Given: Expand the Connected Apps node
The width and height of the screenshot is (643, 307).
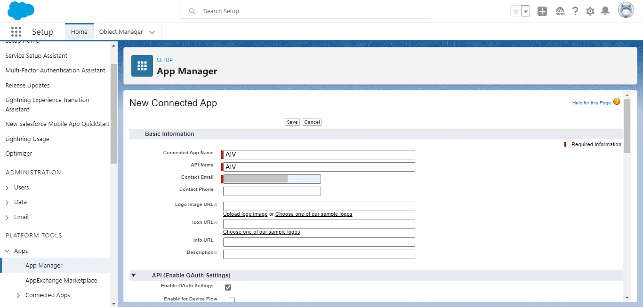Looking at the screenshot, I should pyautogui.click(x=18, y=295).
